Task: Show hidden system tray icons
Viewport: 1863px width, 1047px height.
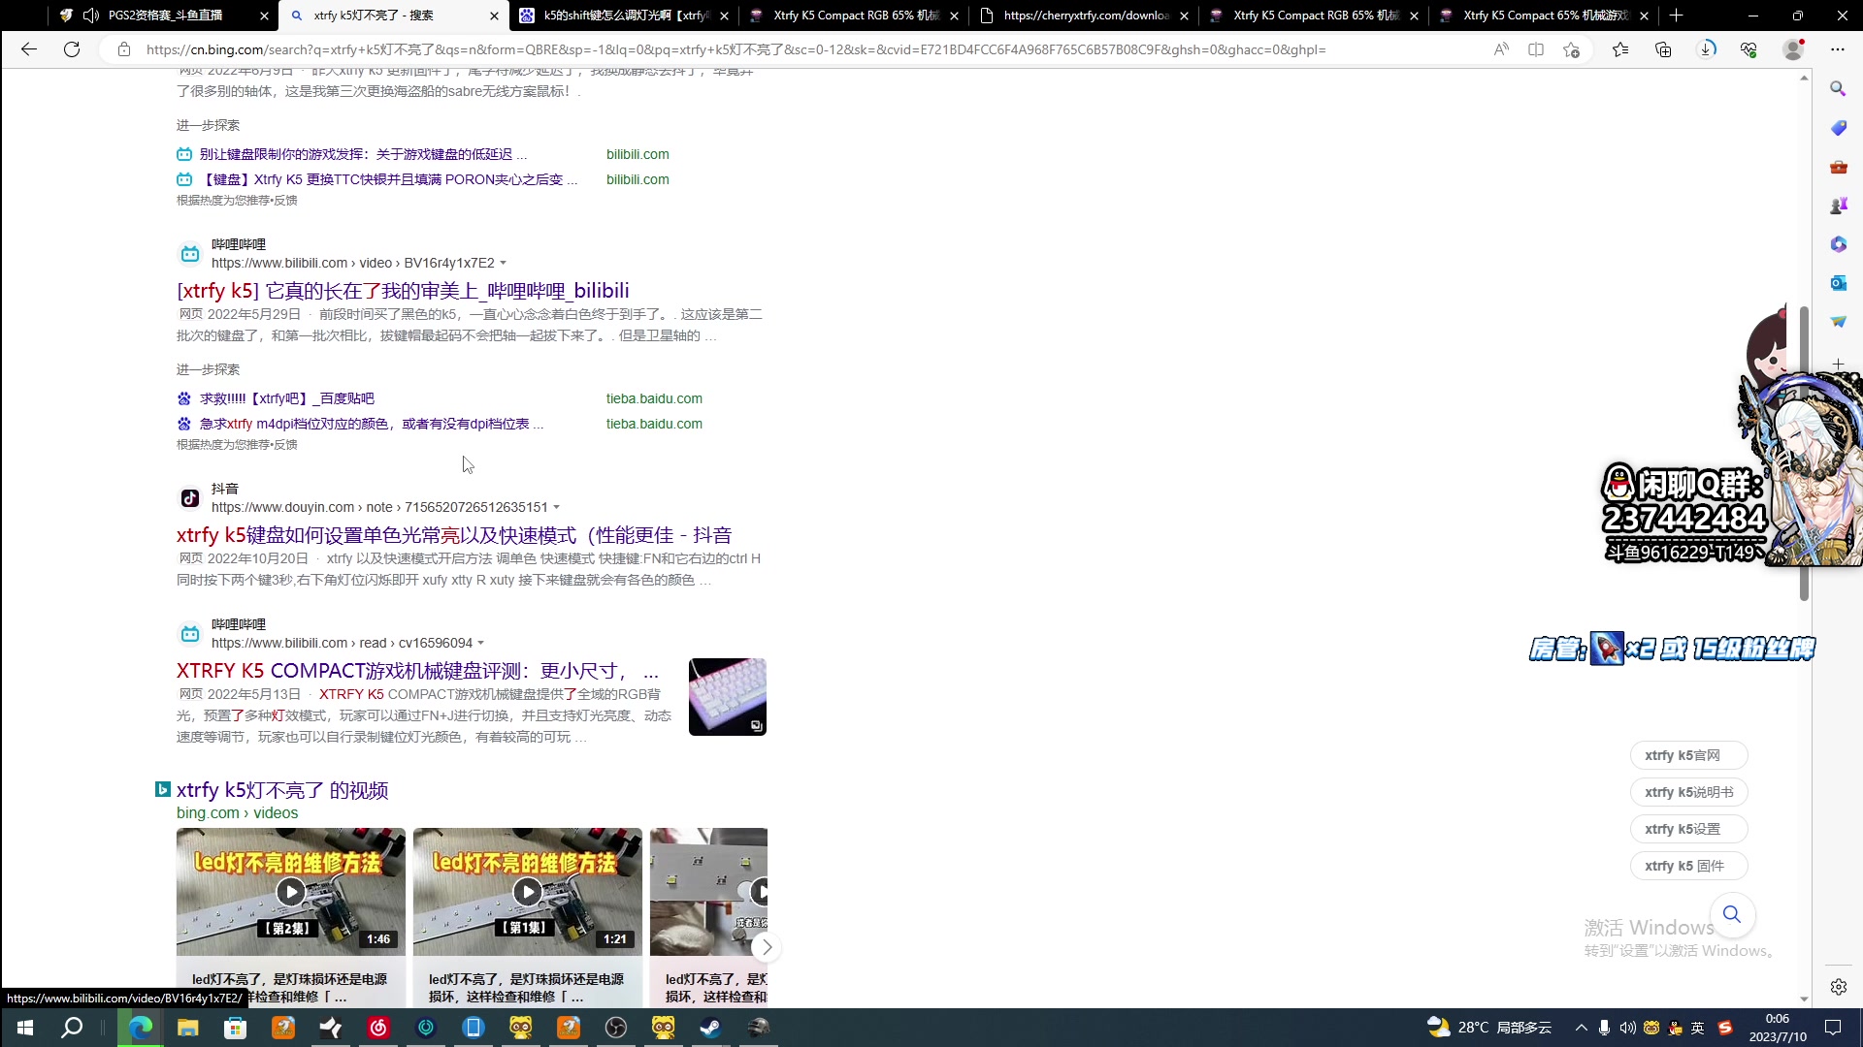Action: [1581, 1028]
